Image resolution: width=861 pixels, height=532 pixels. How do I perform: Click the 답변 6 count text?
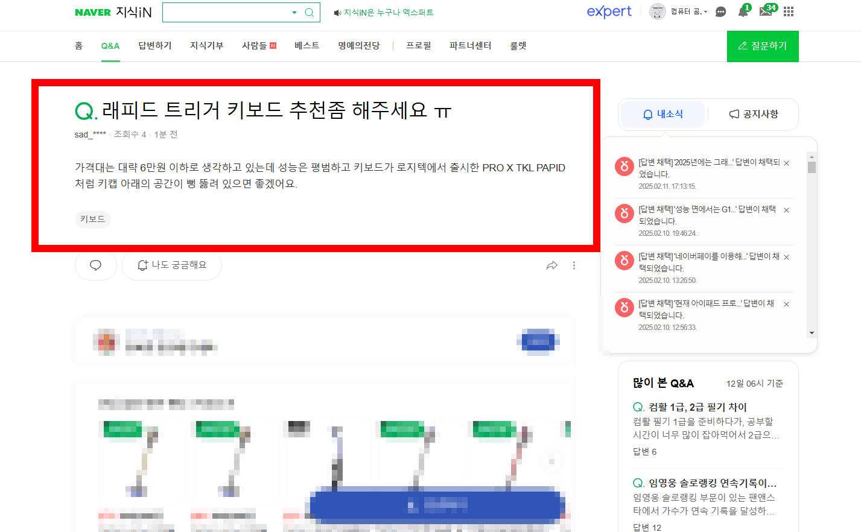(x=645, y=452)
